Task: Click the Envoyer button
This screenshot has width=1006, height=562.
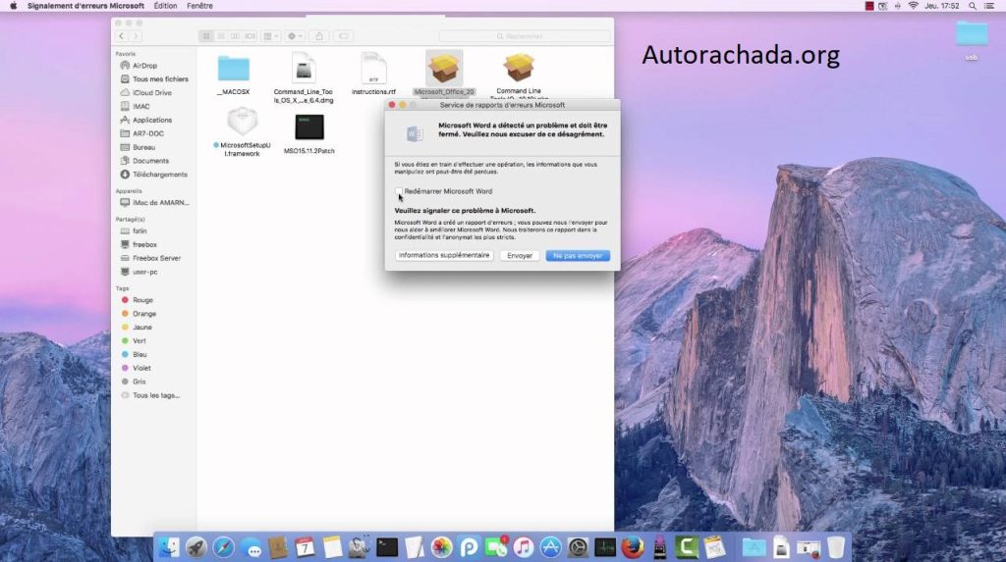Action: 519,256
